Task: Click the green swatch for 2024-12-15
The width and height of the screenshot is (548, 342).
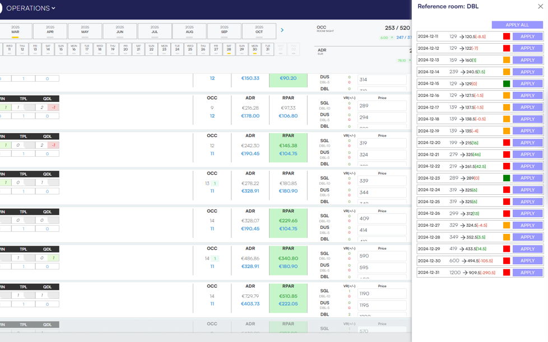Action: [x=506, y=83]
